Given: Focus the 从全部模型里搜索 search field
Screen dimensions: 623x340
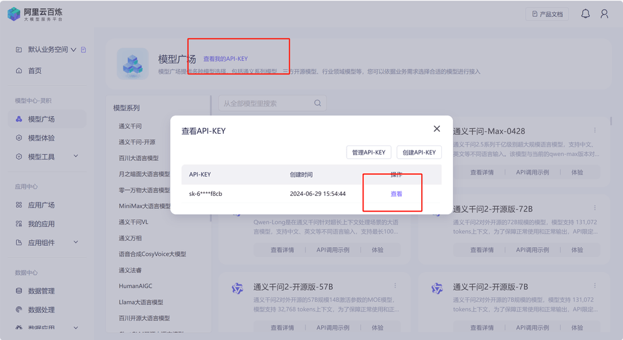Looking at the screenshot, I should point(272,103).
